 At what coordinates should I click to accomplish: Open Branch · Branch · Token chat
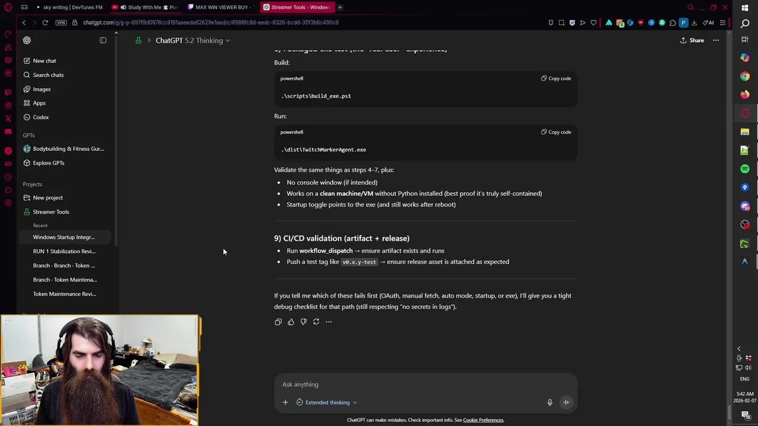tap(65, 266)
